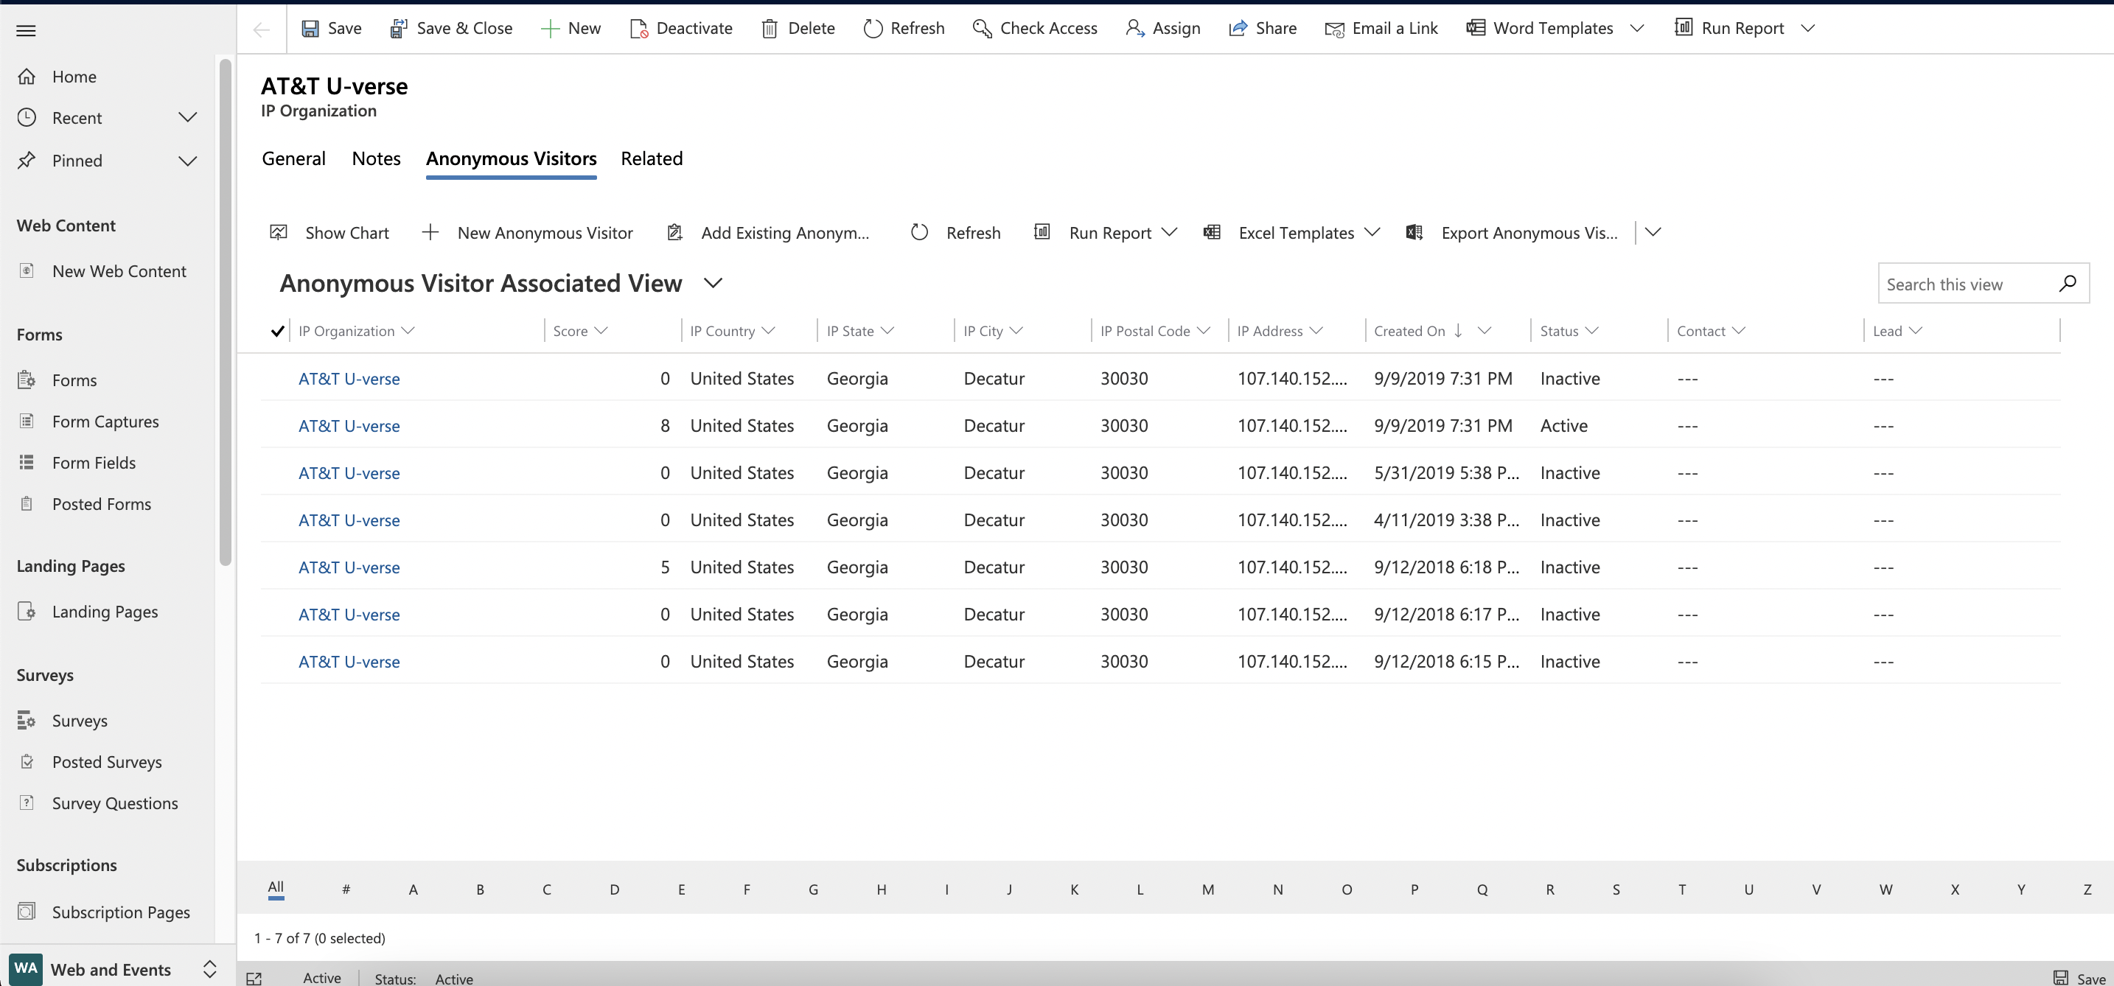2114x986 pixels.
Task: Click the Pinned pin icon
Action: point(27,160)
